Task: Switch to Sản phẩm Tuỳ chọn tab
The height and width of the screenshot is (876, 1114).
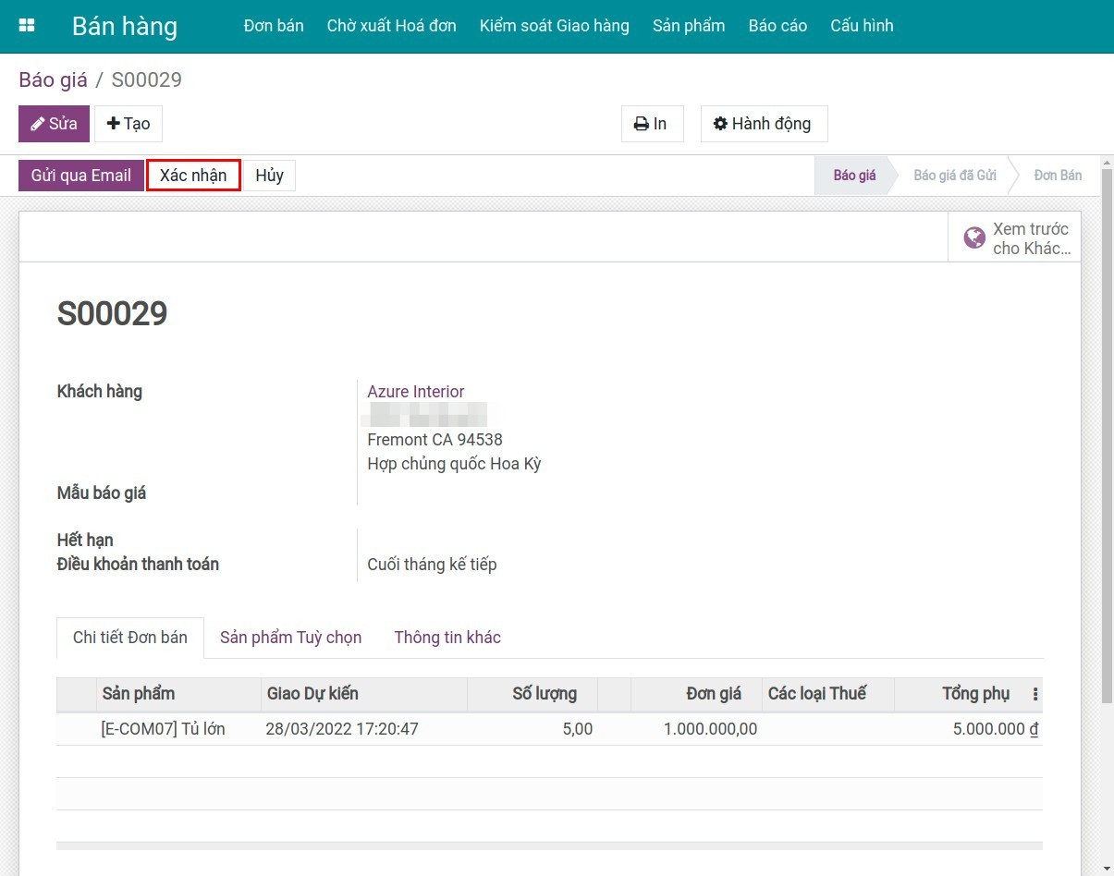Action: point(290,638)
